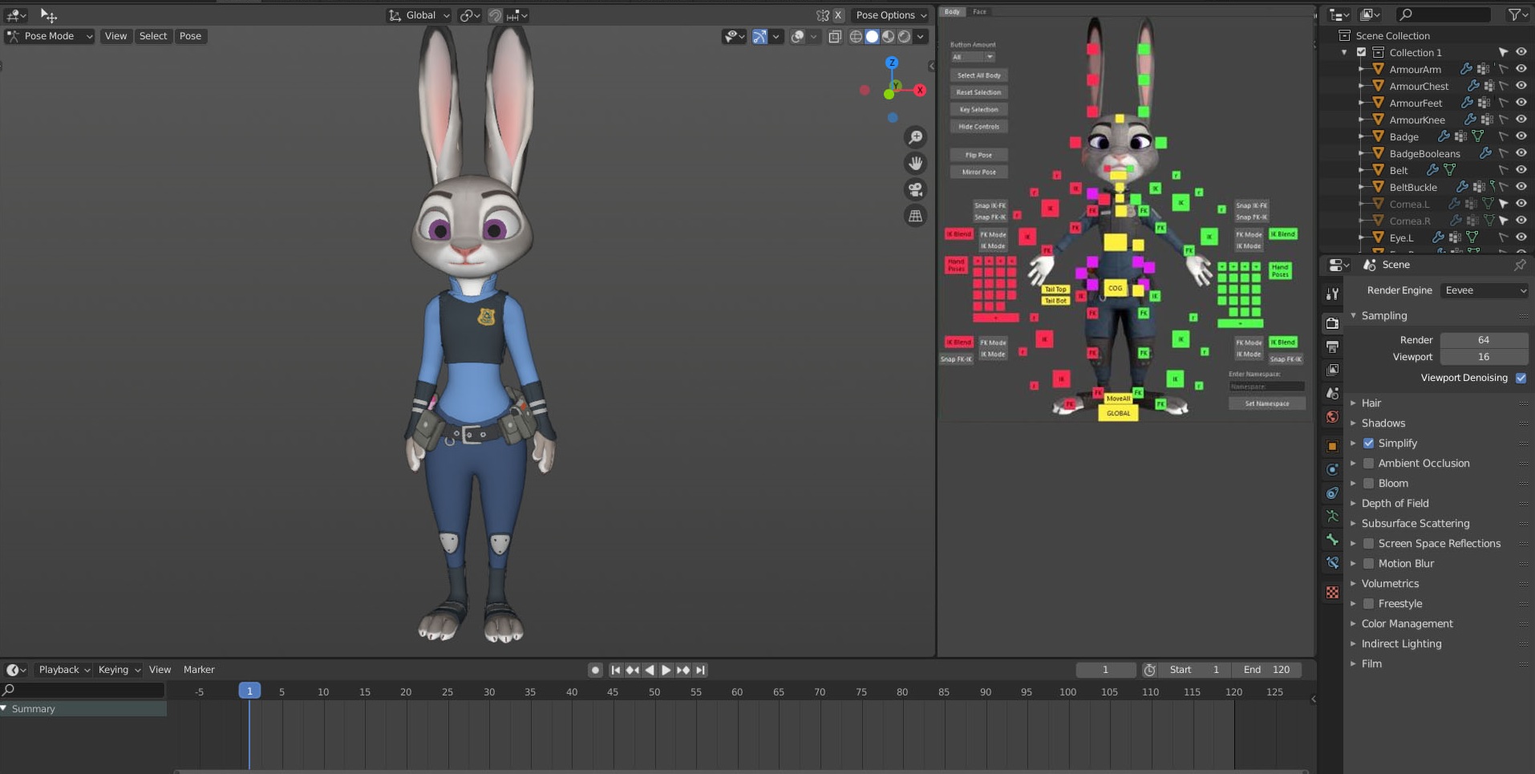Screen dimensions: 1535x774
Task: Open the Render Engine Eevee dropdown
Action: pyautogui.click(x=1484, y=290)
